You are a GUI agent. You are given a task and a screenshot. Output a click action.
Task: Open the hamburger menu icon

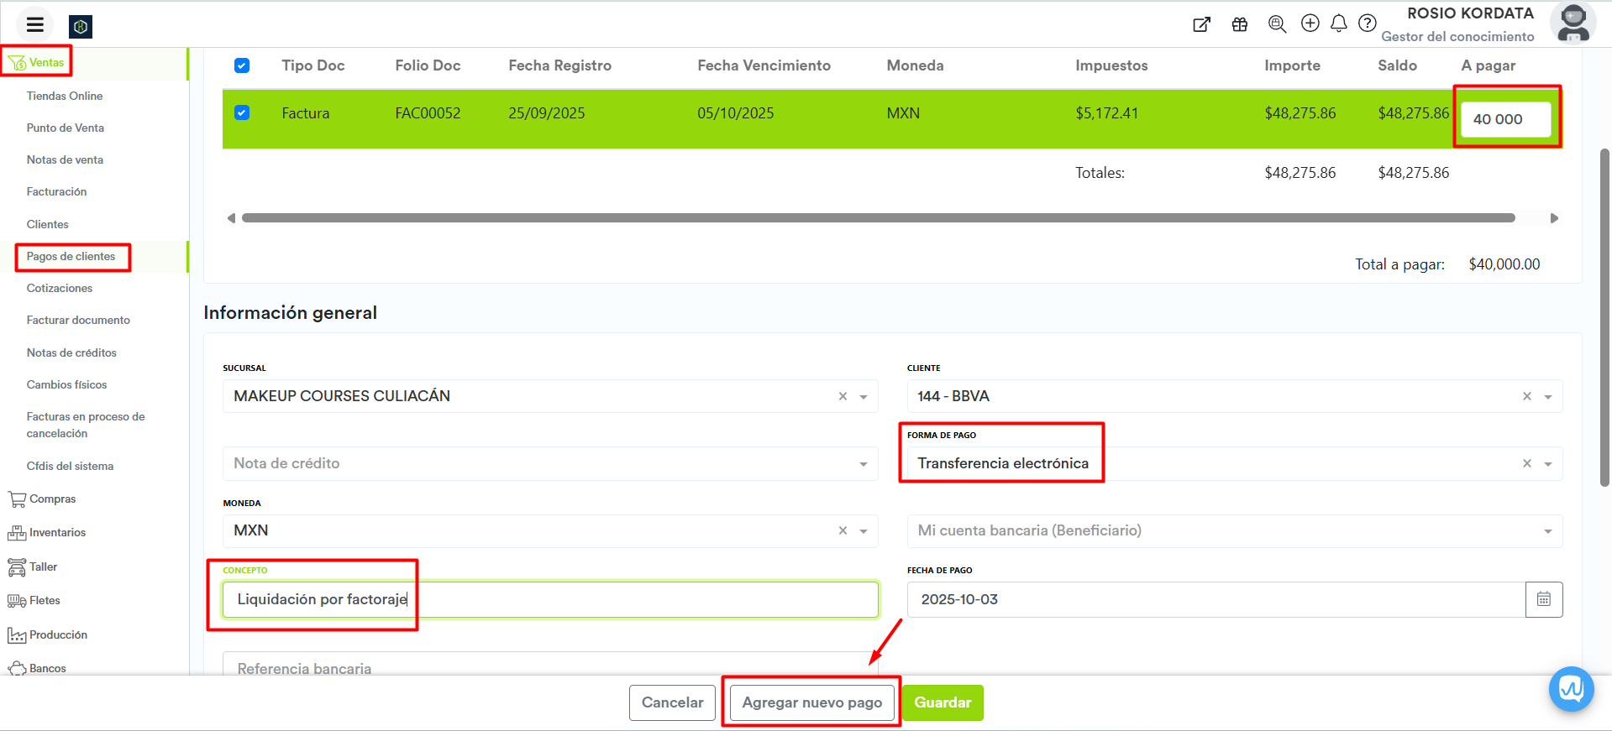[34, 24]
